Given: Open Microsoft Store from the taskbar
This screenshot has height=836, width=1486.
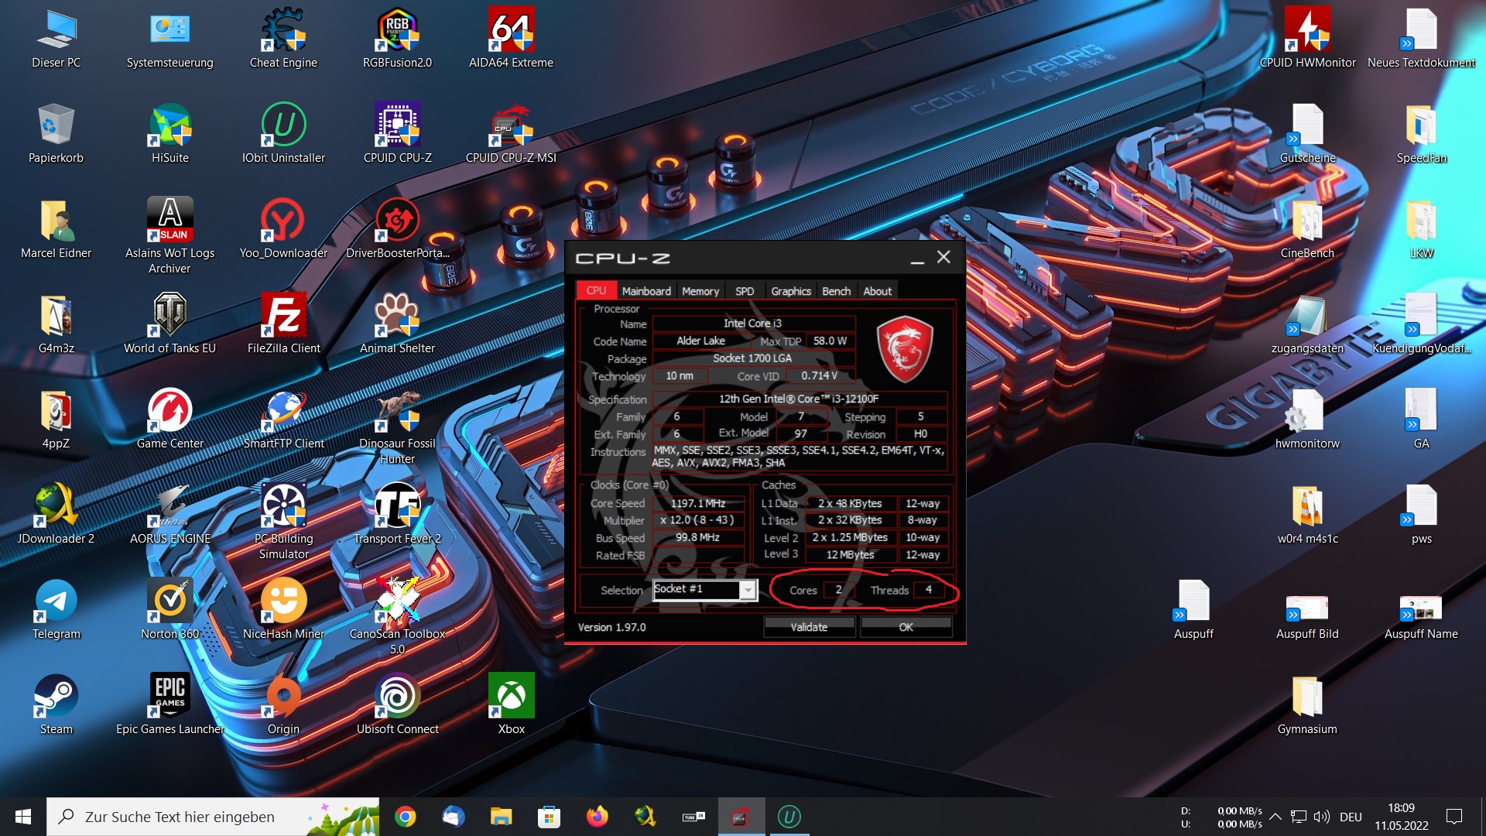Looking at the screenshot, I should click(x=549, y=817).
